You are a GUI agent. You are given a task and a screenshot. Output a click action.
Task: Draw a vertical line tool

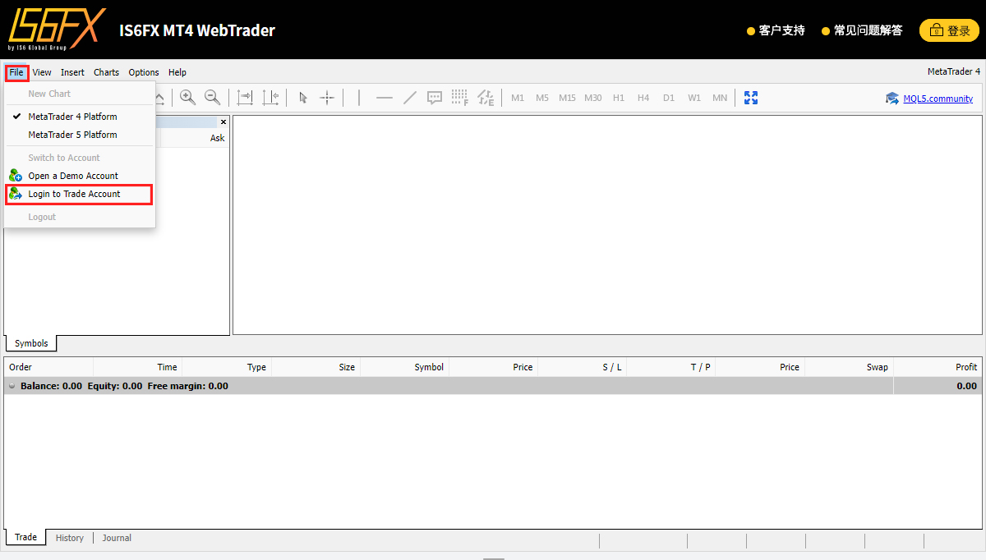pyautogui.click(x=359, y=98)
